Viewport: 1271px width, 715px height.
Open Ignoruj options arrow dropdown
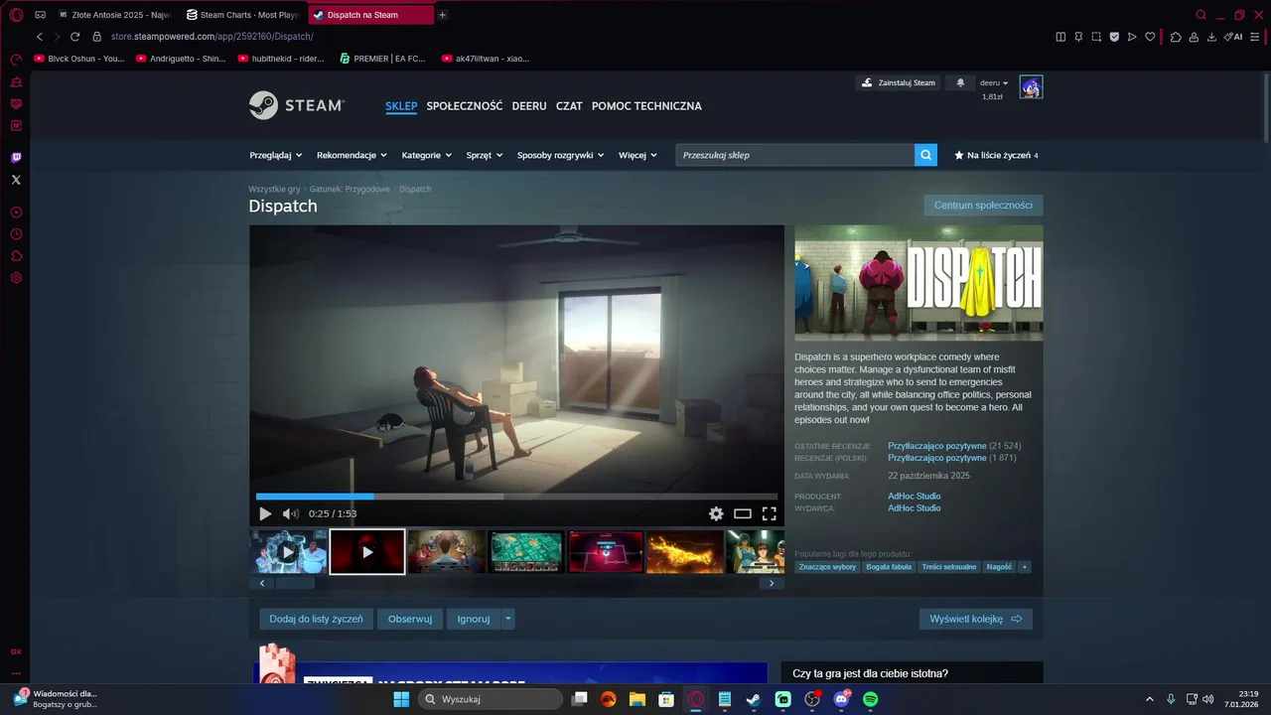(508, 619)
